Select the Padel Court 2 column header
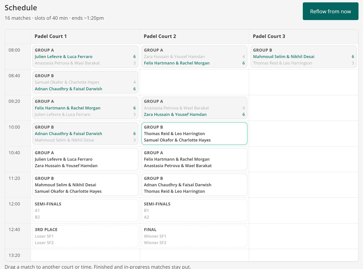The image size is (363, 269). [194, 36]
